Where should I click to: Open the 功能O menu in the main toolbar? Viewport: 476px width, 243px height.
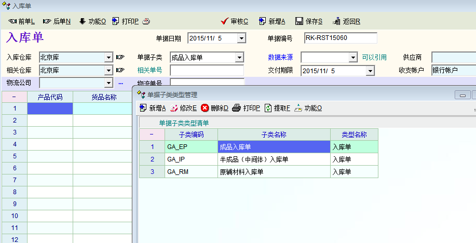[92, 21]
